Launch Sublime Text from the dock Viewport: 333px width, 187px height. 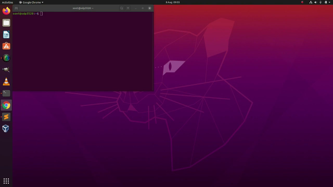[x=6, y=117]
